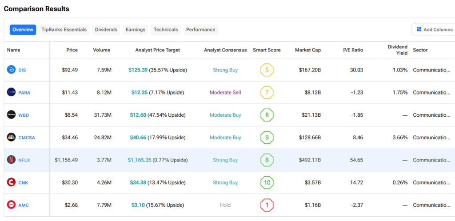Click the CNK dividend yield 0.26%
The image size is (455, 221).
pyautogui.click(x=401, y=182)
